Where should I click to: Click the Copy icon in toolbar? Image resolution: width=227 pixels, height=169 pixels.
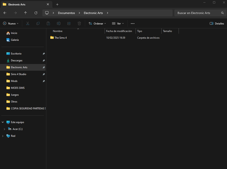(x=38, y=23)
